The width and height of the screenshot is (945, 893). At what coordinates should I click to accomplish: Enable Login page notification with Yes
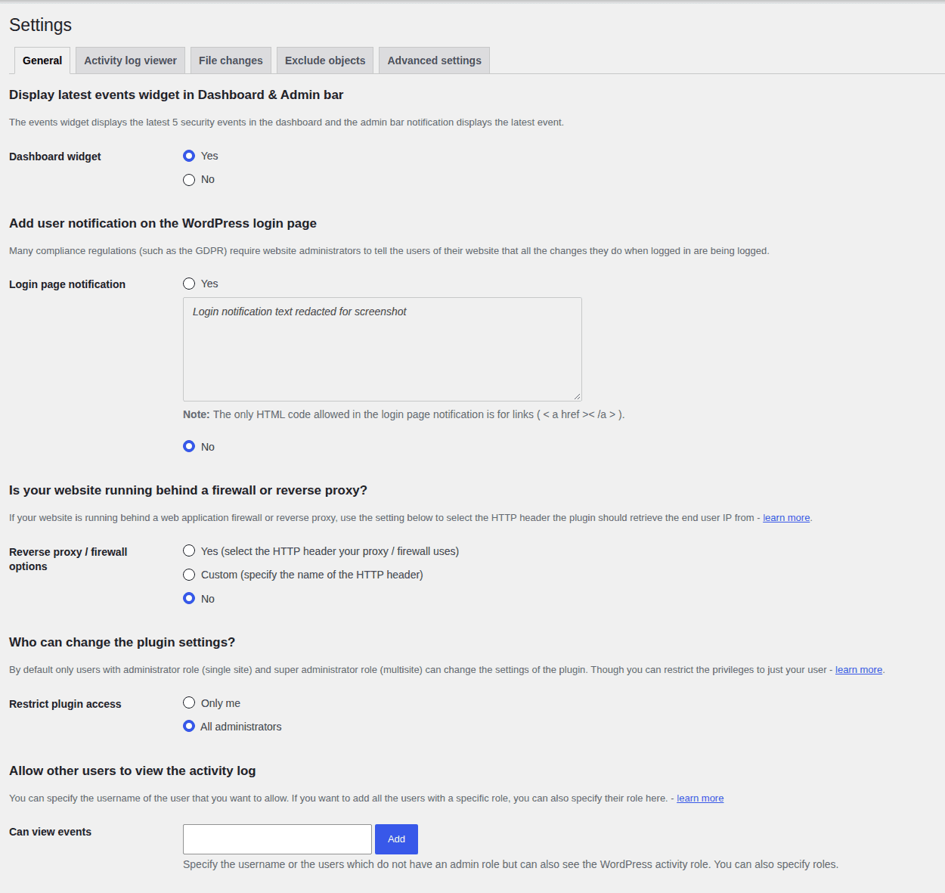tap(189, 284)
